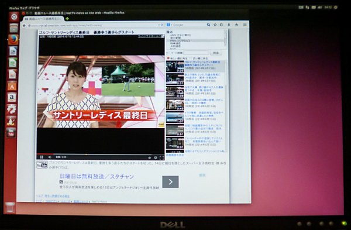Open the 日曜日は無料放送/スタチャン ad link

[97, 177]
